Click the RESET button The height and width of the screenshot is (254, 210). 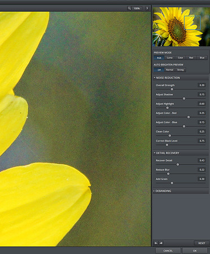202,243
